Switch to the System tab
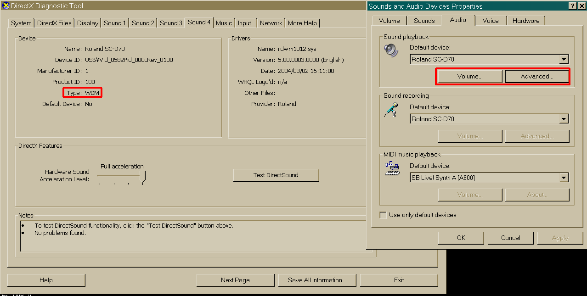Image resolution: width=587 pixels, height=296 pixels. [x=22, y=23]
